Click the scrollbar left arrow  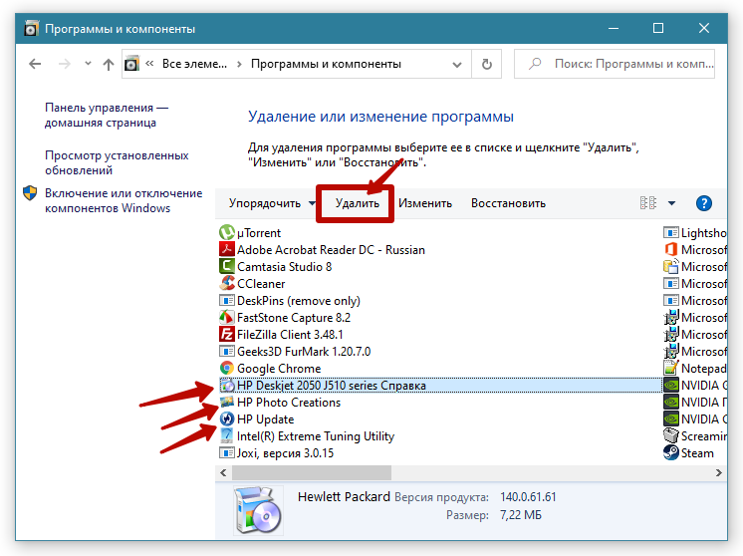click(223, 472)
